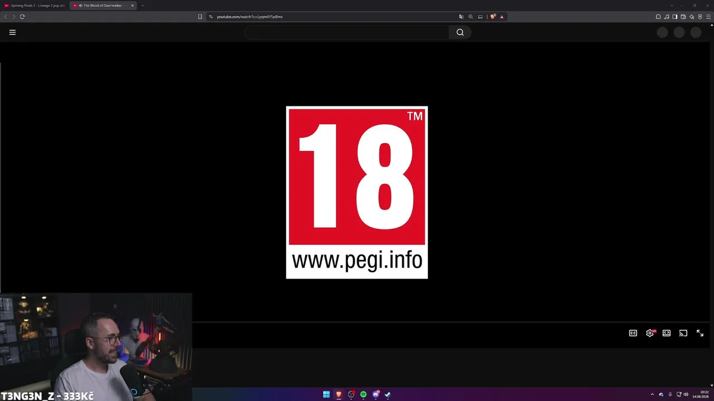Click the PEGI 18 video frame
714x401 pixels.
[x=357, y=192]
